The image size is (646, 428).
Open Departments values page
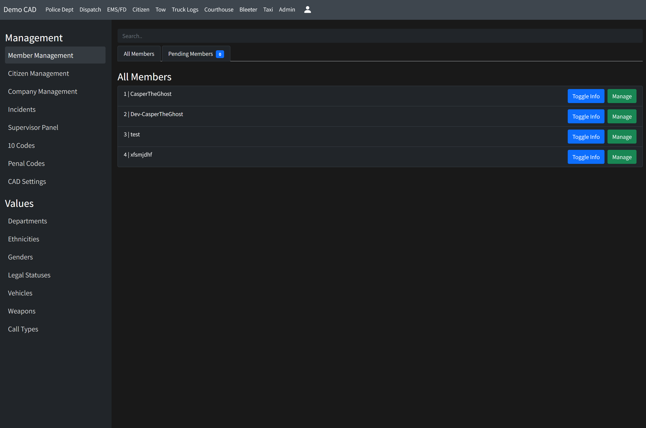pos(27,221)
